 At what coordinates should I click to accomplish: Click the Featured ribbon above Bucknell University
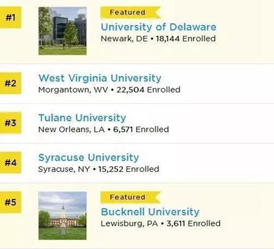coord(130,197)
